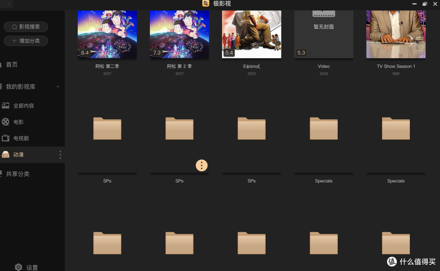
Task: Open the third SPs folder icon
Action: [251, 128]
